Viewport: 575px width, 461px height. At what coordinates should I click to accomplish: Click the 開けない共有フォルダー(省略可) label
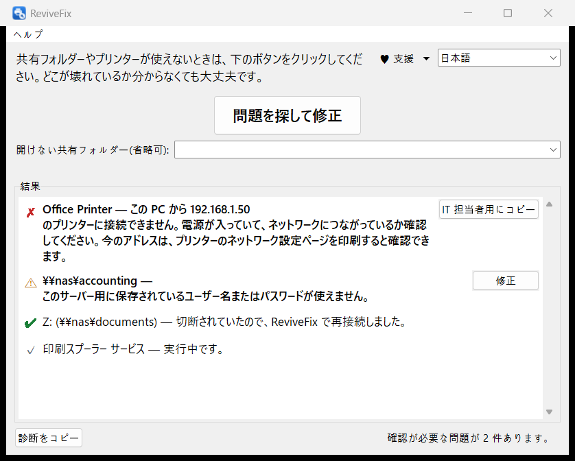click(93, 150)
